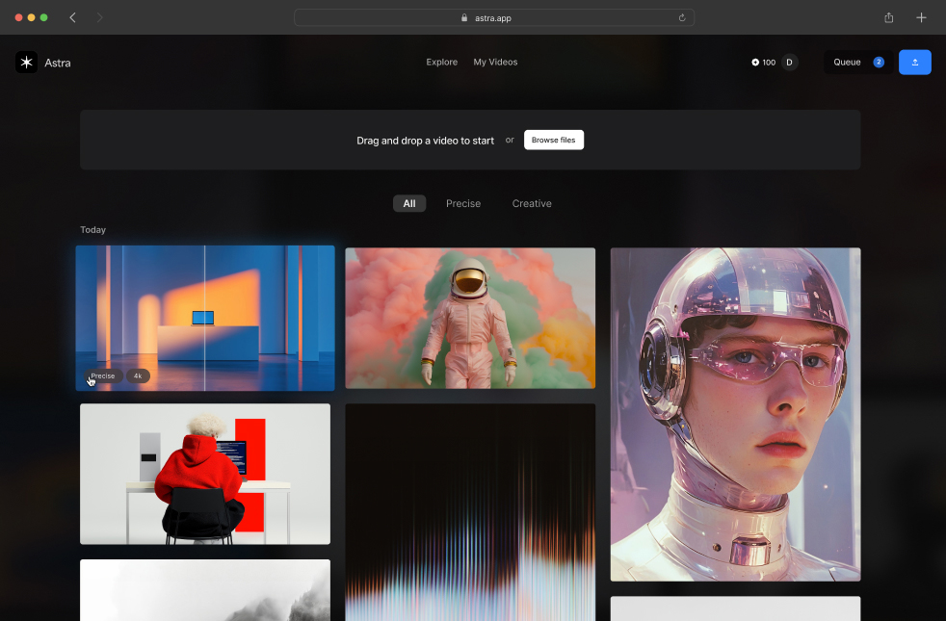Open a new tab with the plus icon
946x621 pixels.
point(921,17)
